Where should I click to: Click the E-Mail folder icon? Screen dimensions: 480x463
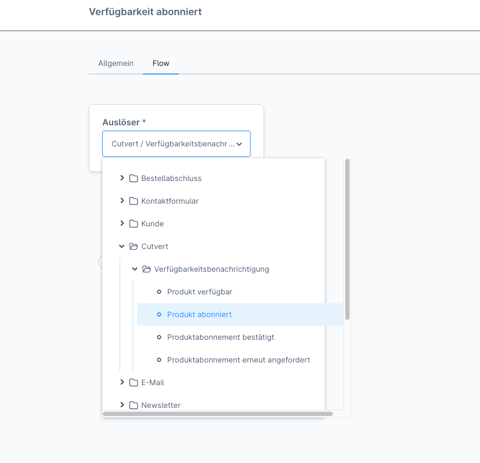[134, 383]
